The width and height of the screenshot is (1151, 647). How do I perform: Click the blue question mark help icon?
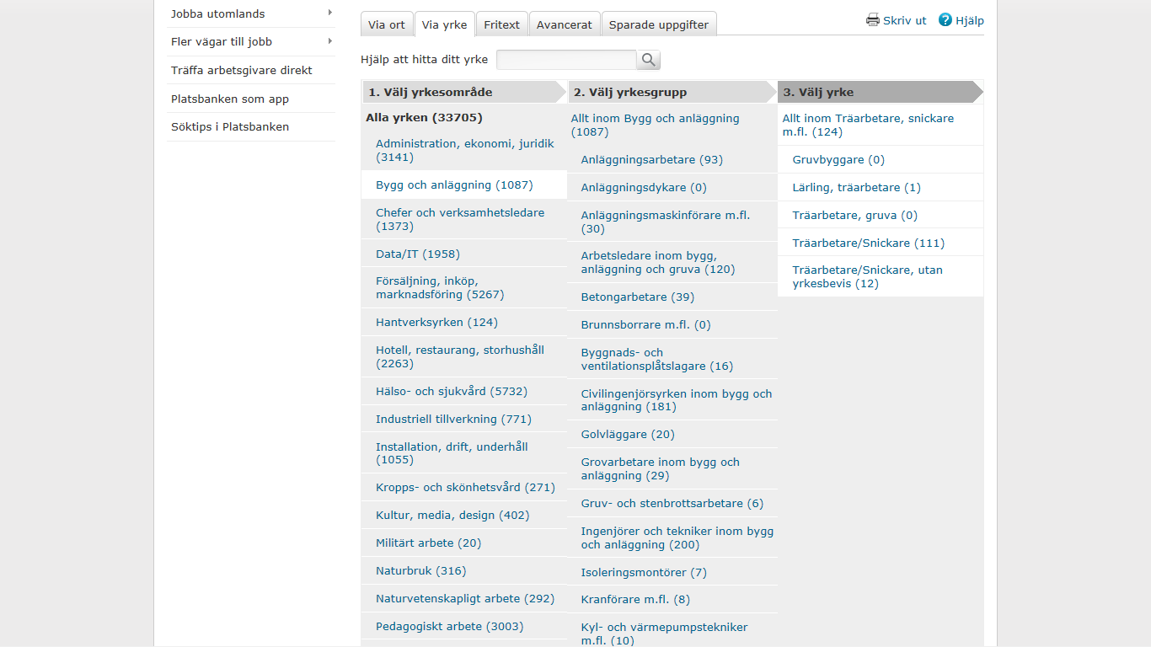coord(945,20)
